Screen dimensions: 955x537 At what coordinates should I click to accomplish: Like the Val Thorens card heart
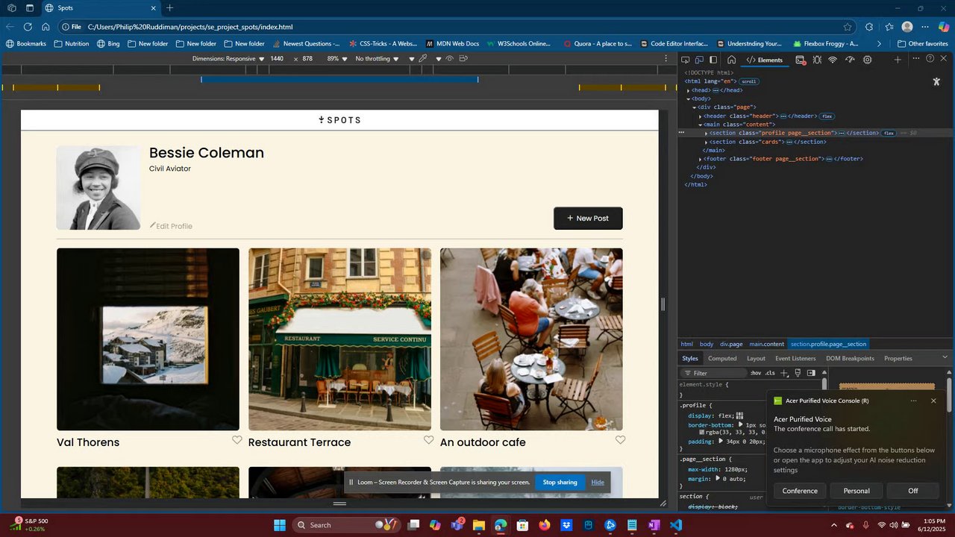[237, 440]
